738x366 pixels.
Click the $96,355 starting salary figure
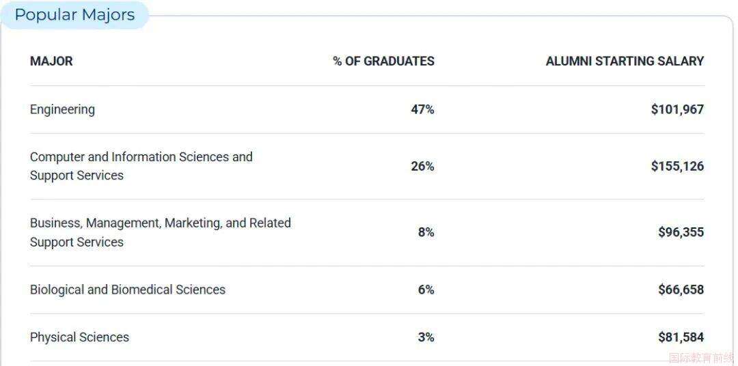click(681, 232)
